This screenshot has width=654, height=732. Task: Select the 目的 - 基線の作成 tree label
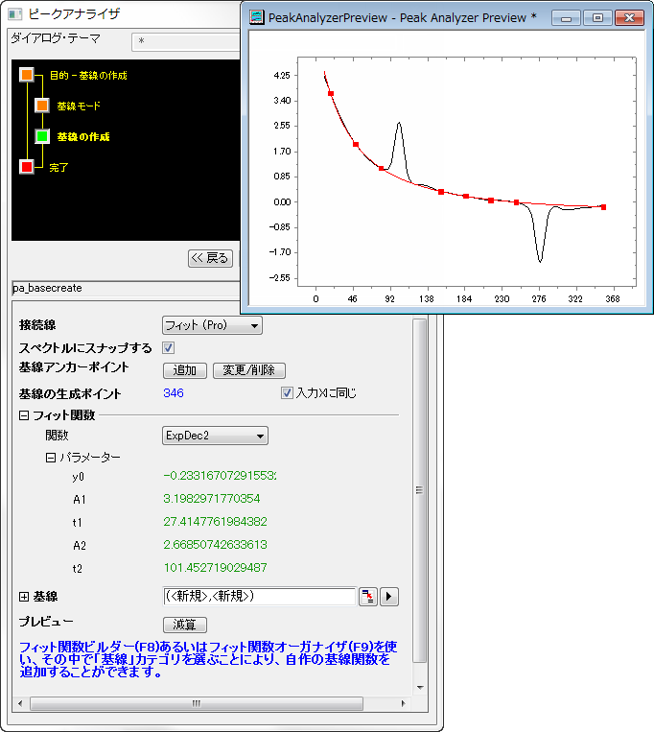(x=88, y=75)
